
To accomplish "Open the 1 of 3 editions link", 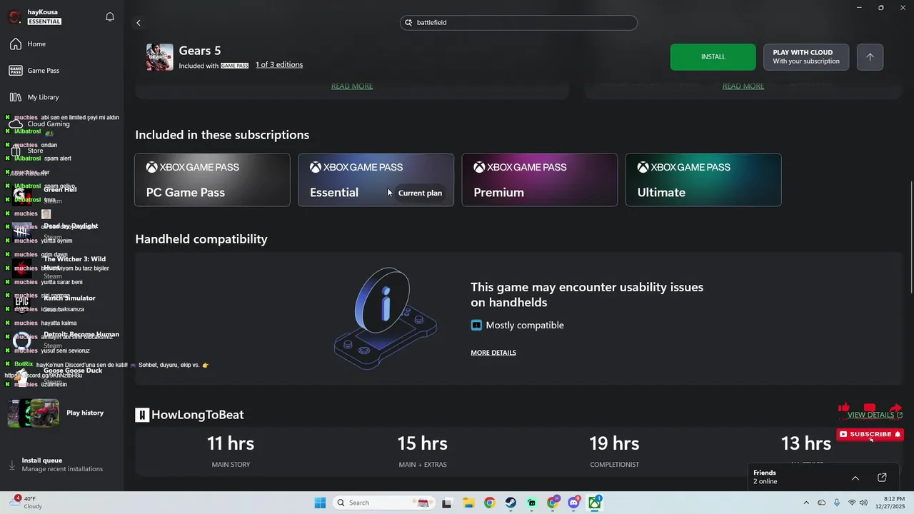I will click(279, 65).
